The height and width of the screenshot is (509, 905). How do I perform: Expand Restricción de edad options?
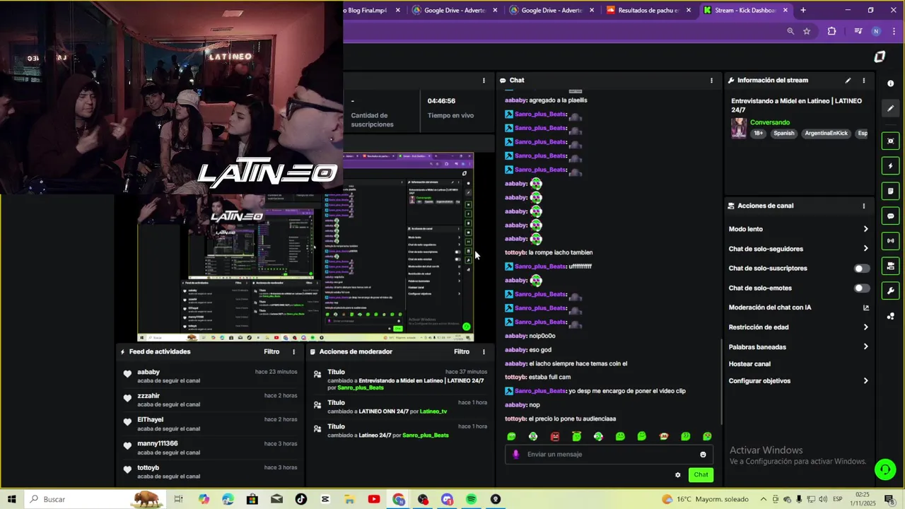point(865,327)
